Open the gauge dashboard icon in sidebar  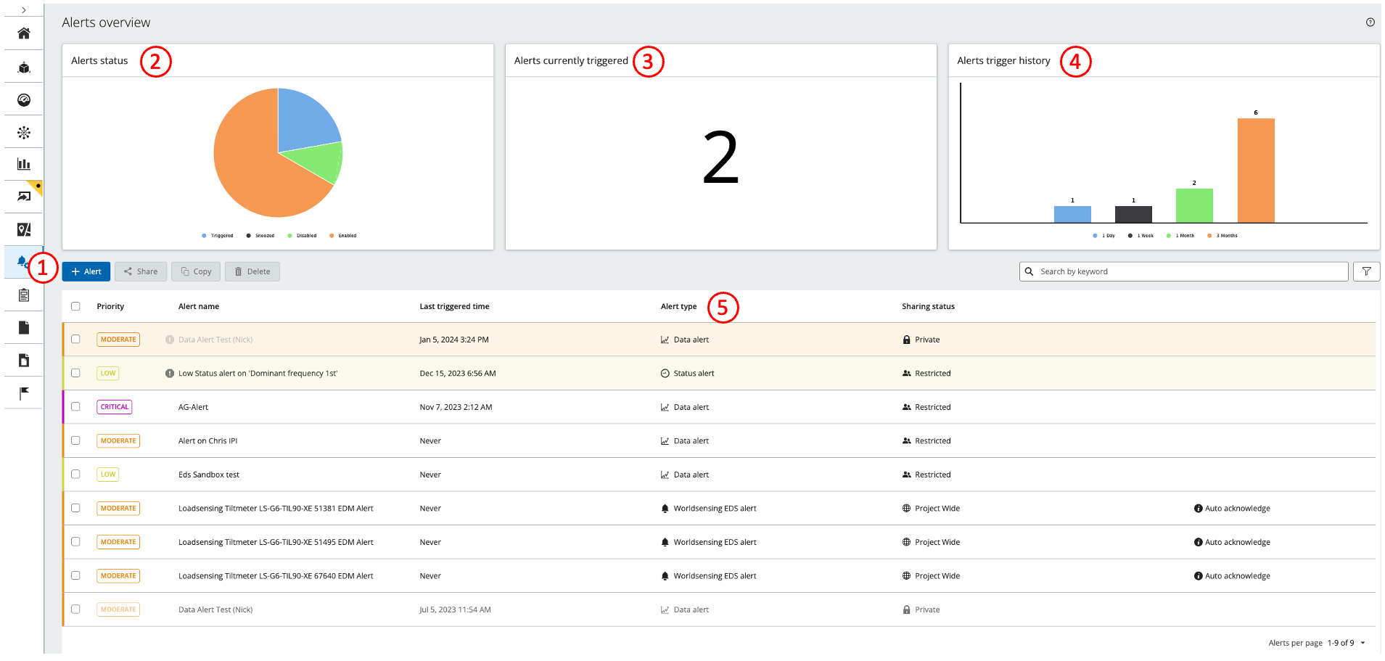tap(24, 100)
